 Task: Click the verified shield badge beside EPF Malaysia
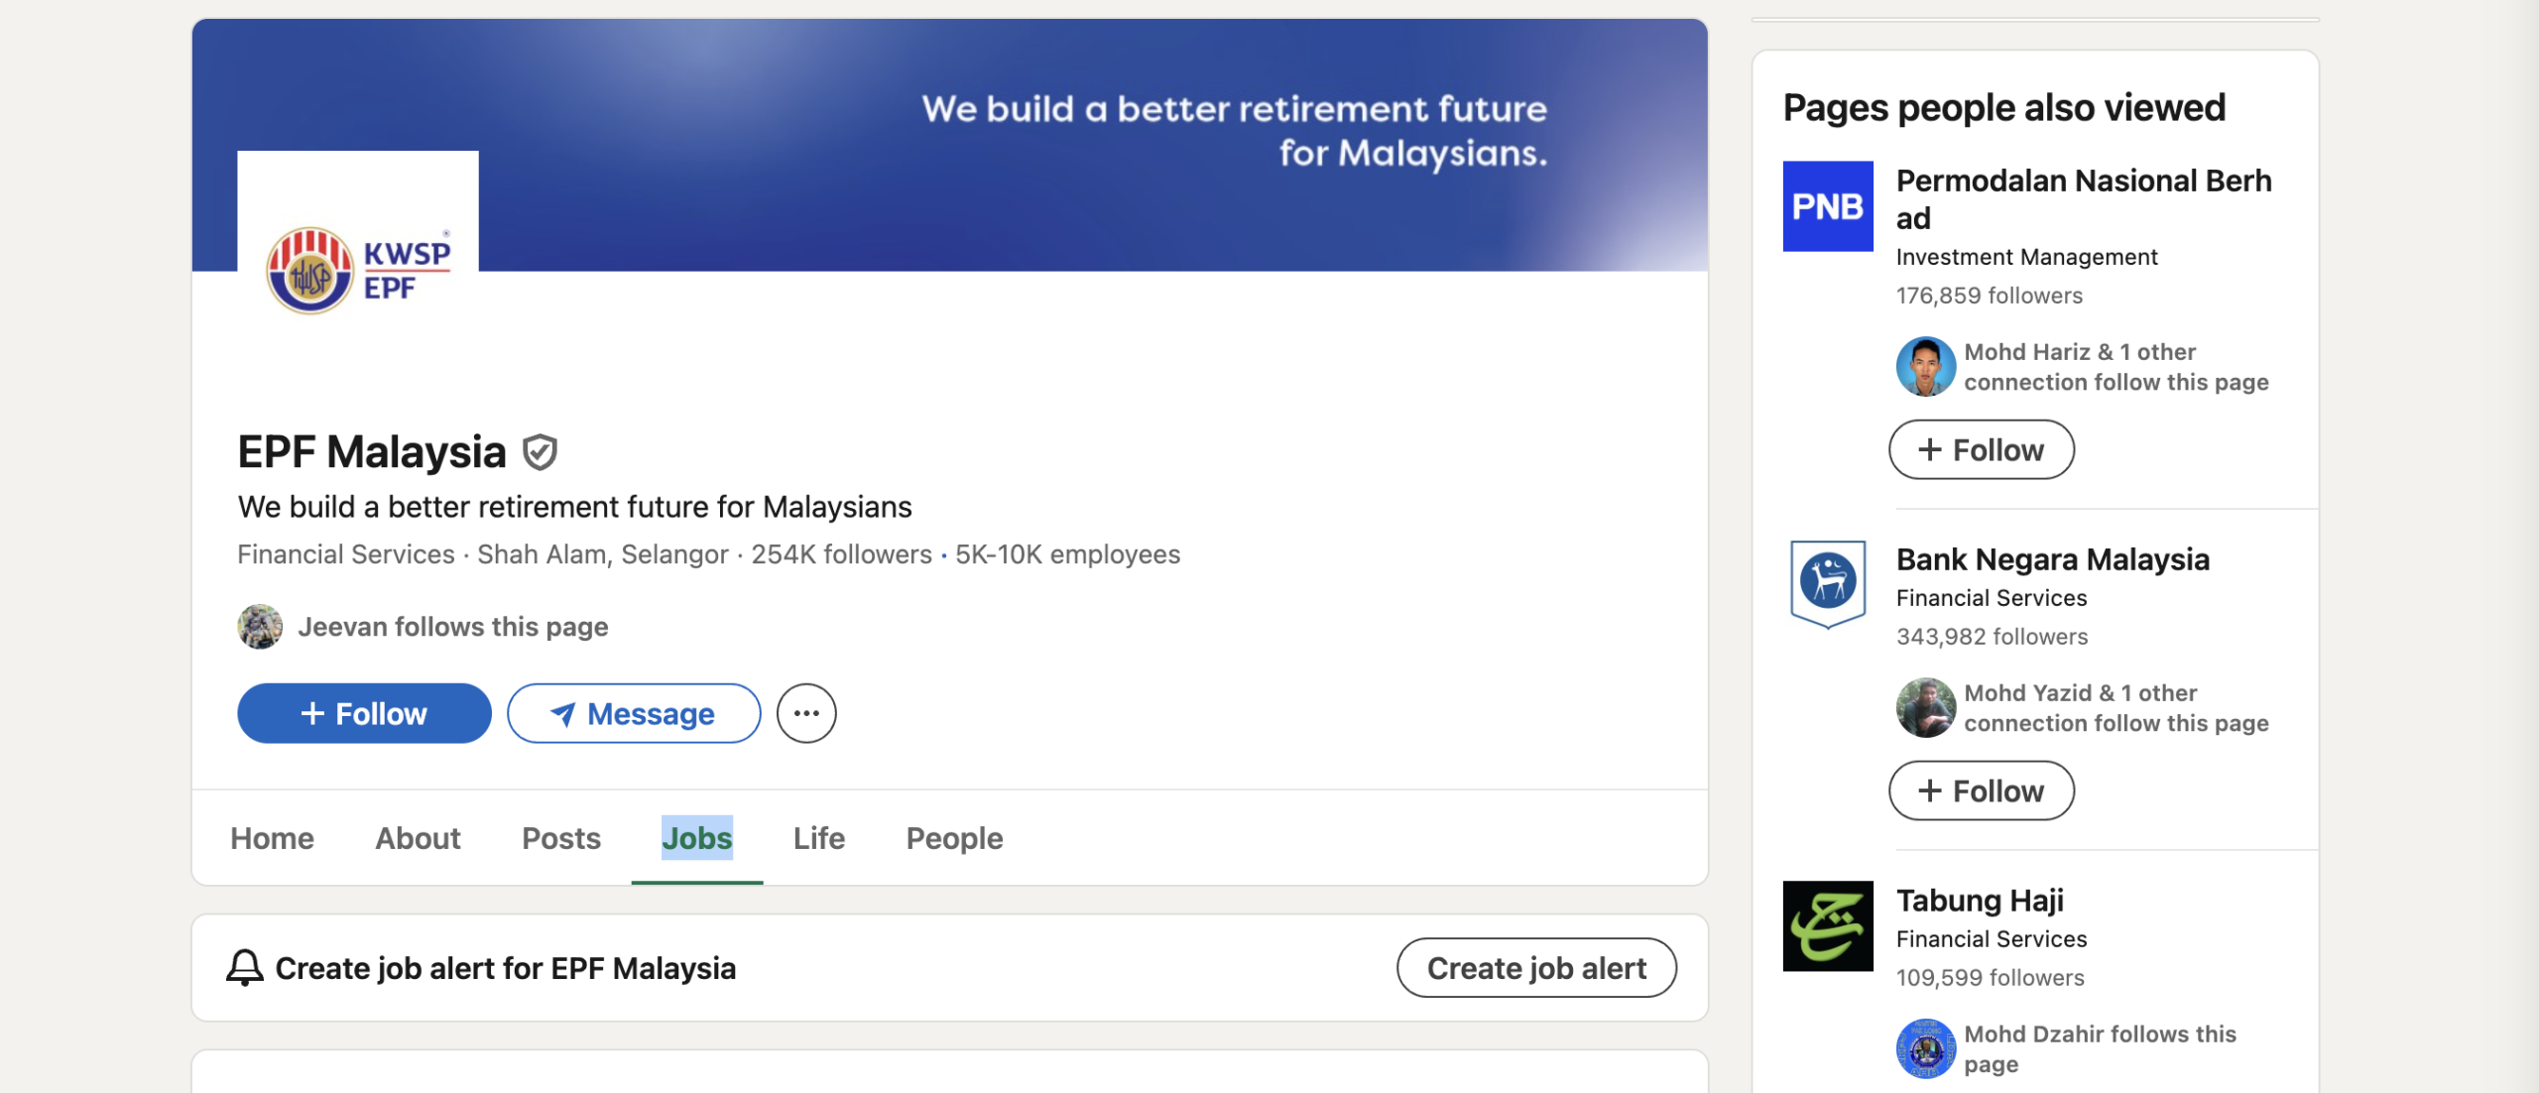click(x=540, y=452)
